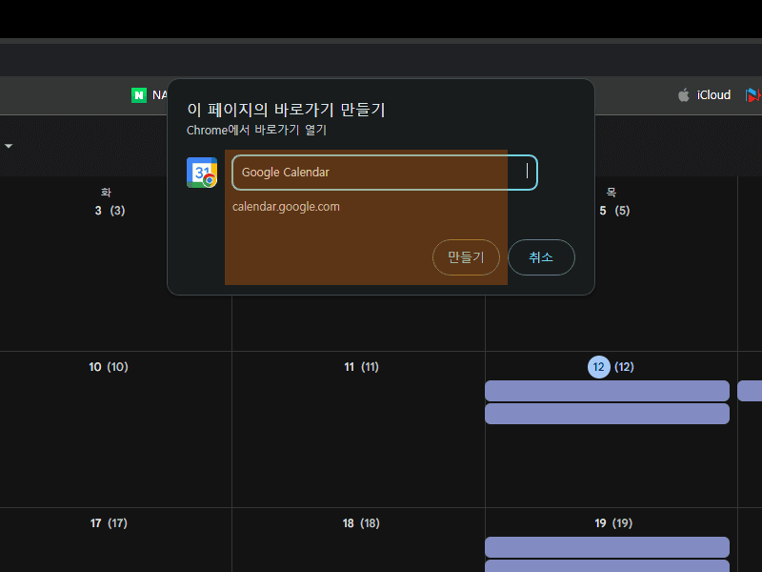Select date 17 (17) on calendar
Screen dimensions: 762x572
(109, 523)
